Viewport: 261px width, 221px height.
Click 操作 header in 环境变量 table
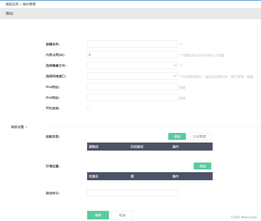coord(176,176)
